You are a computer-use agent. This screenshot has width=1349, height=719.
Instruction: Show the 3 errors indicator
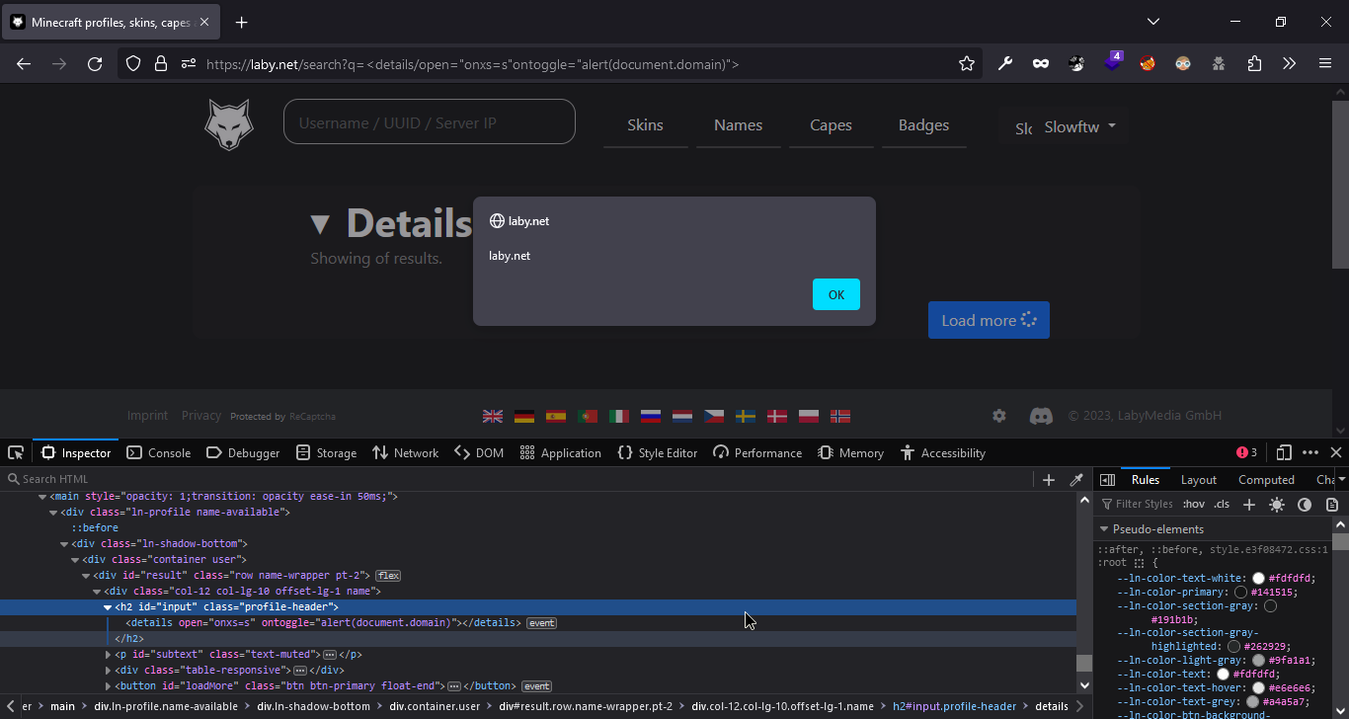pos(1246,452)
